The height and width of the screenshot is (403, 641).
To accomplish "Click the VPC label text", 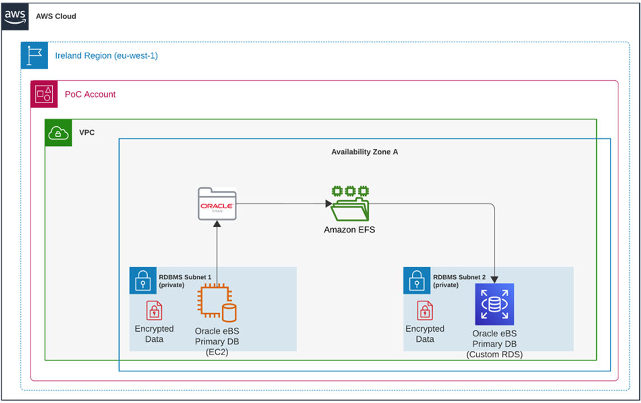I will tap(87, 132).
